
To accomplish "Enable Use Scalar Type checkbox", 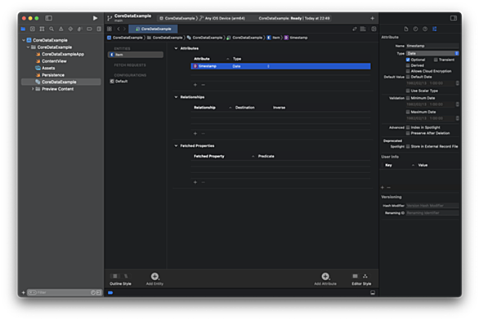I will [408, 91].
